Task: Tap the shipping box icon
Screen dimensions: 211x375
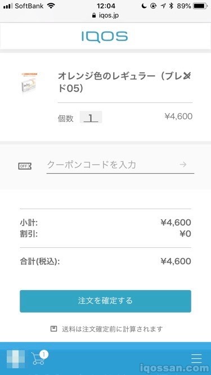Action: (53, 328)
